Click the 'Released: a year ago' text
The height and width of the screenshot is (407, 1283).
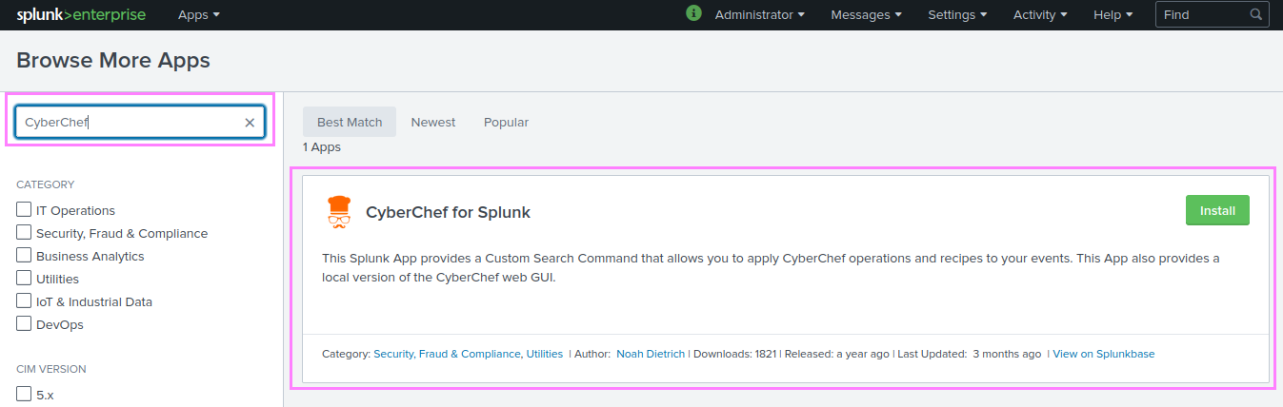(x=837, y=354)
